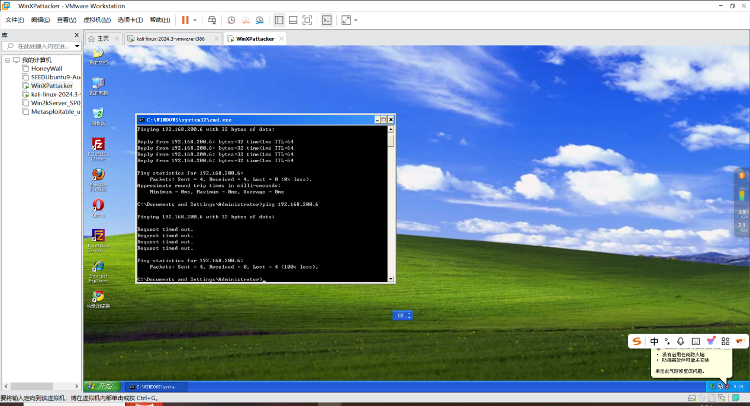Collapse the 我的计算机 tree node
Screen dimensions: 750x406
[x=8, y=60]
